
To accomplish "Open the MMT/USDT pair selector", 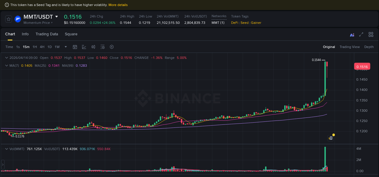I will (x=57, y=17).
